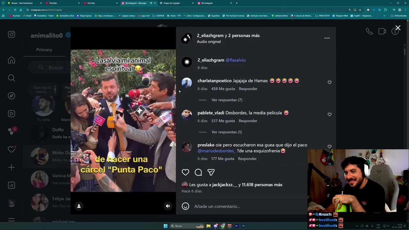Open charlatanpoetico's profile avatar
This screenshot has height=230, width=409.
[187, 83]
